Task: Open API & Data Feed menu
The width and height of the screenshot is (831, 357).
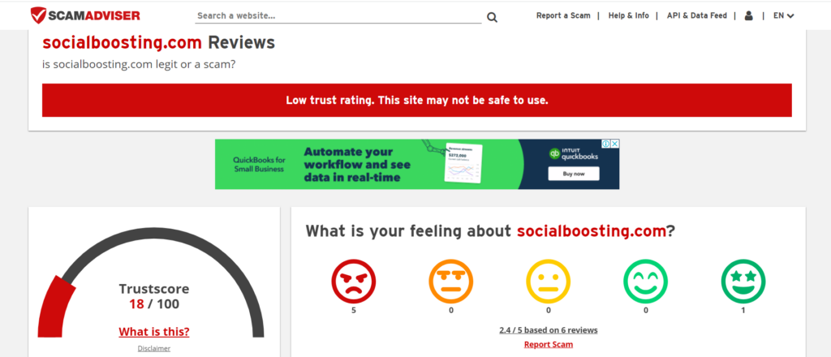Action: [697, 16]
